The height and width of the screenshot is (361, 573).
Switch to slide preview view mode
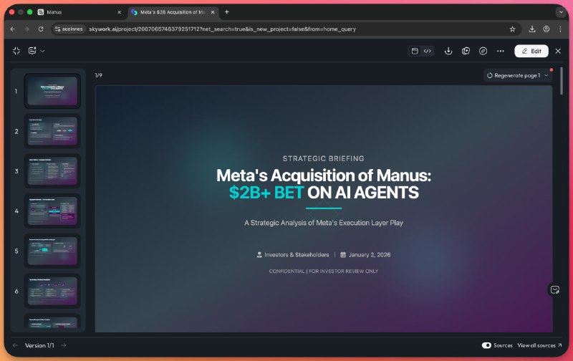(415, 51)
